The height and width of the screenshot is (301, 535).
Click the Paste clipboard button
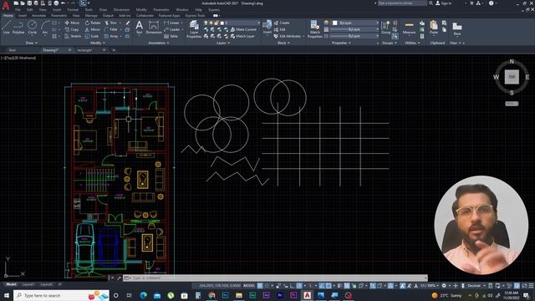click(434, 28)
